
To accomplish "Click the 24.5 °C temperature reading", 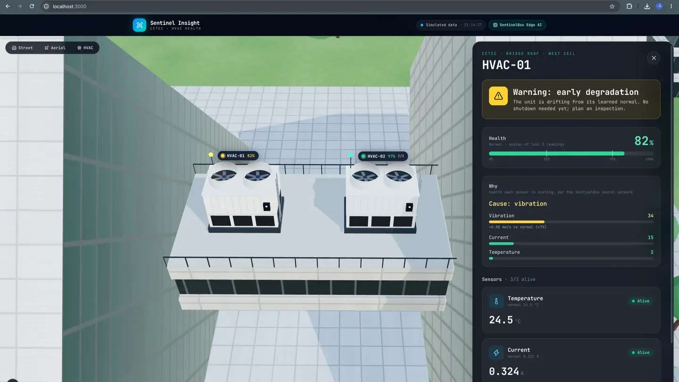I will pos(505,320).
